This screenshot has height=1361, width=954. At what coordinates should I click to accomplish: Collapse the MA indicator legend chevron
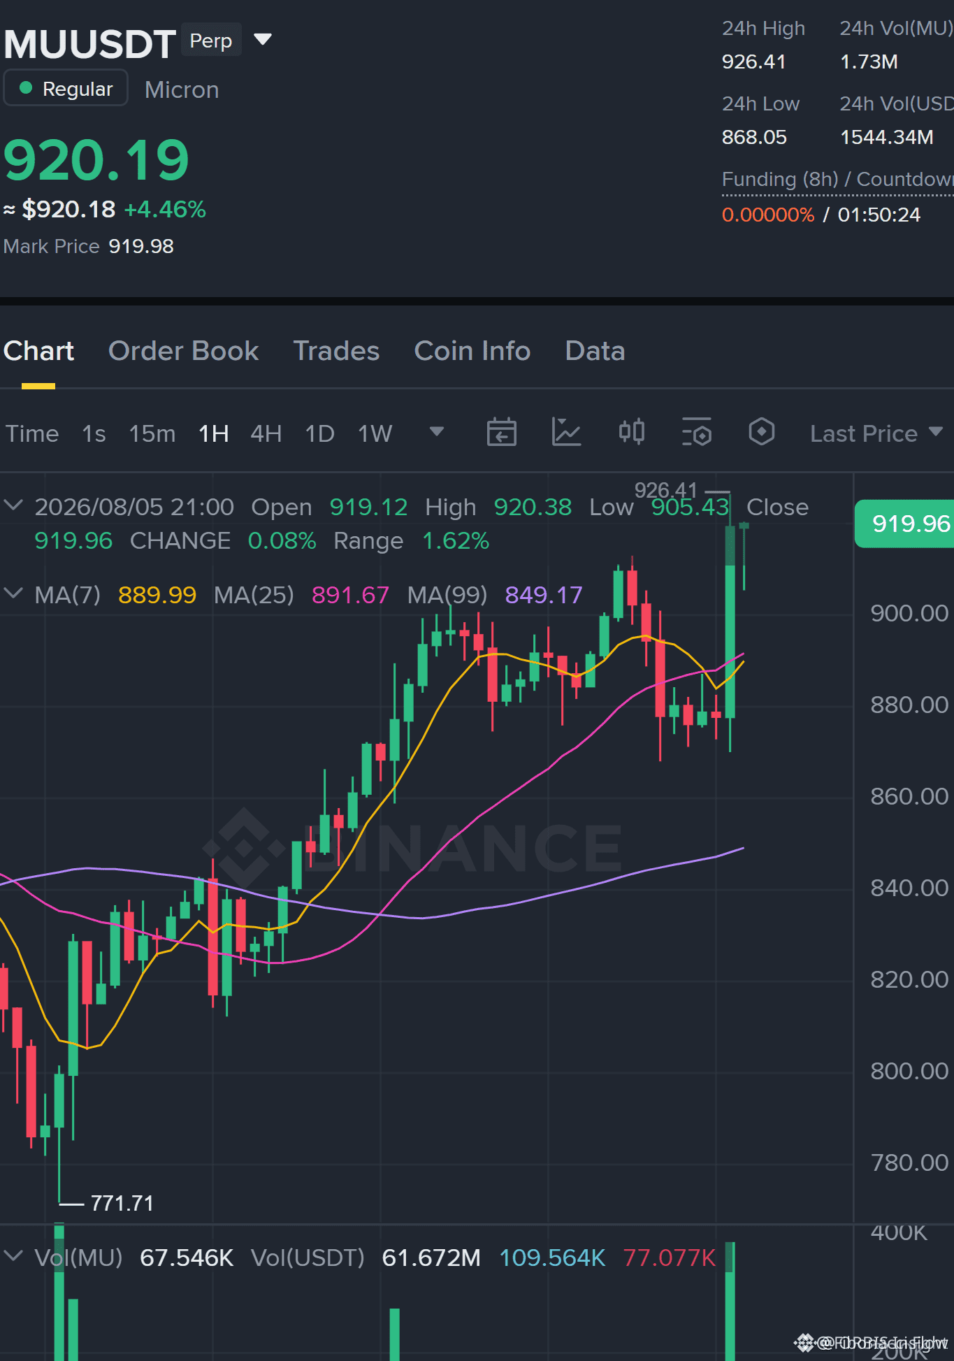click(13, 593)
